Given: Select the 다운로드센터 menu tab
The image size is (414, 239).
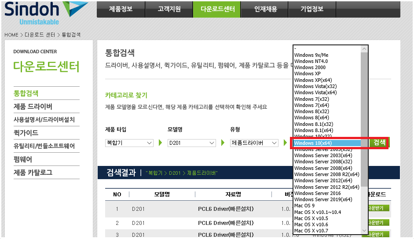Looking at the screenshot, I should [x=217, y=9].
